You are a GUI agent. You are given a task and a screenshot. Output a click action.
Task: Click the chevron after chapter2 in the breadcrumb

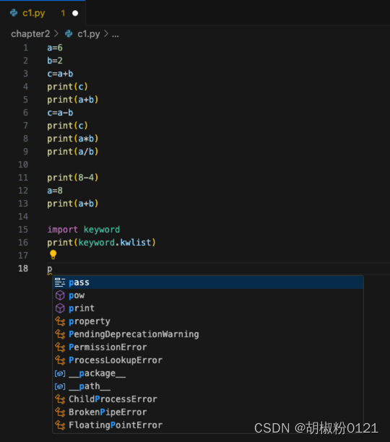pos(56,34)
